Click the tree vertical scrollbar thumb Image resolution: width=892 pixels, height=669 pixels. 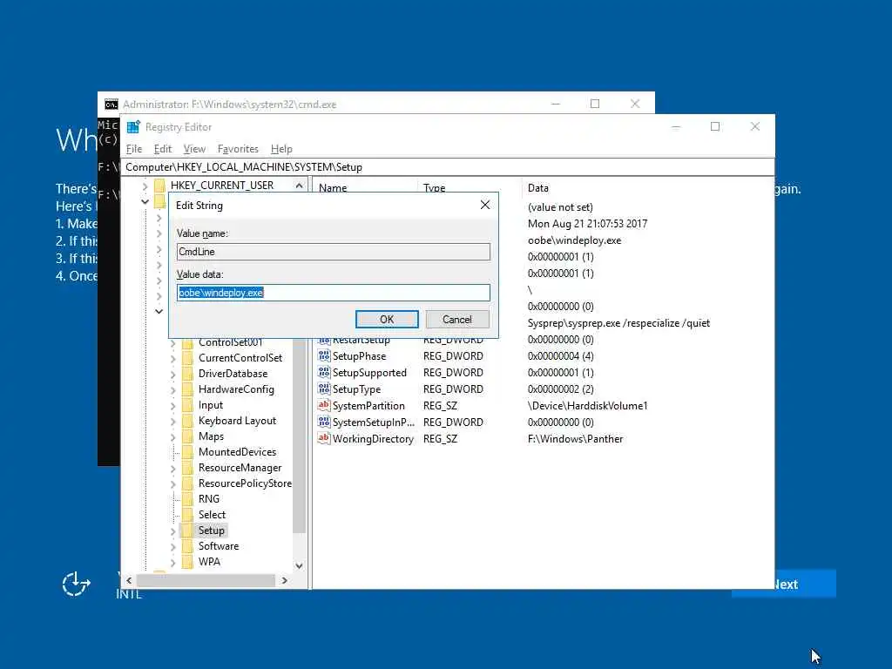point(300,436)
